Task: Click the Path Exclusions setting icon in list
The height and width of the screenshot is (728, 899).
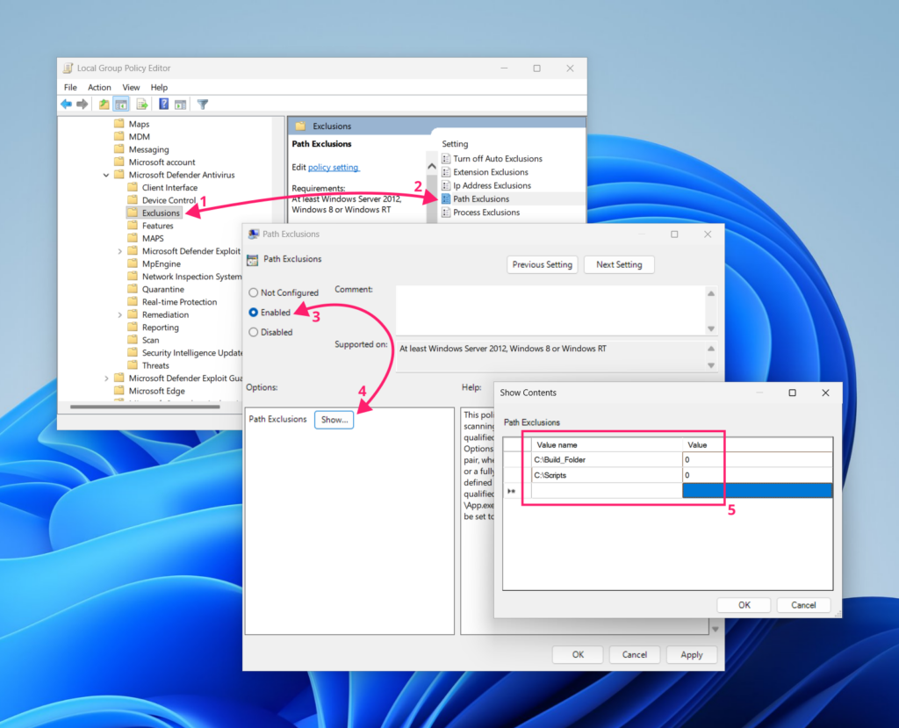Action: pyautogui.click(x=446, y=199)
